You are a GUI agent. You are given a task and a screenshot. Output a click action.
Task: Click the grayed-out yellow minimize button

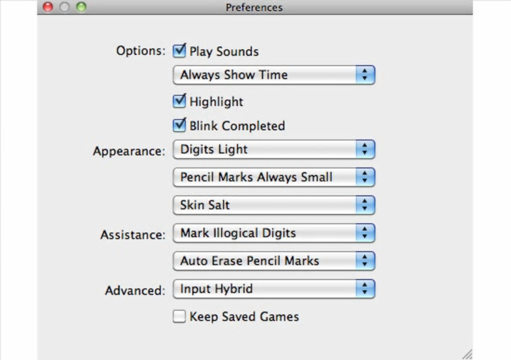click(64, 7)
